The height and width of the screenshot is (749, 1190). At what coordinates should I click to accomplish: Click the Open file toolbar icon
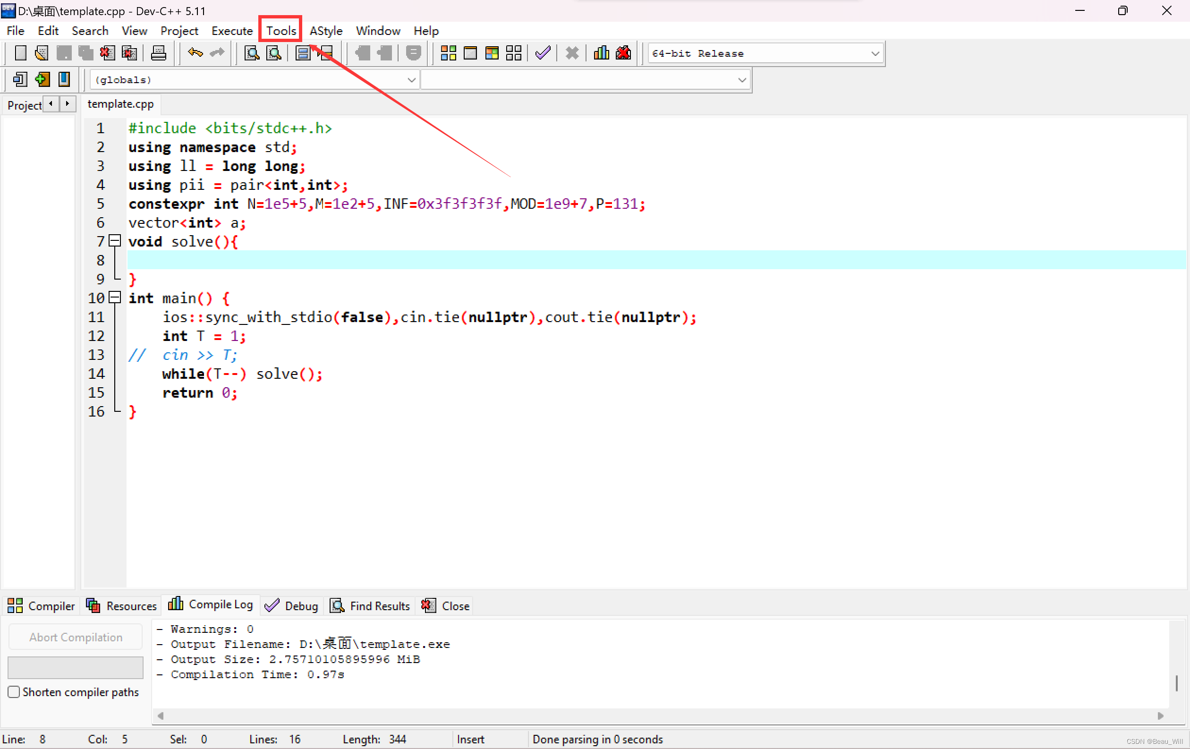click(x=42, y=53)
